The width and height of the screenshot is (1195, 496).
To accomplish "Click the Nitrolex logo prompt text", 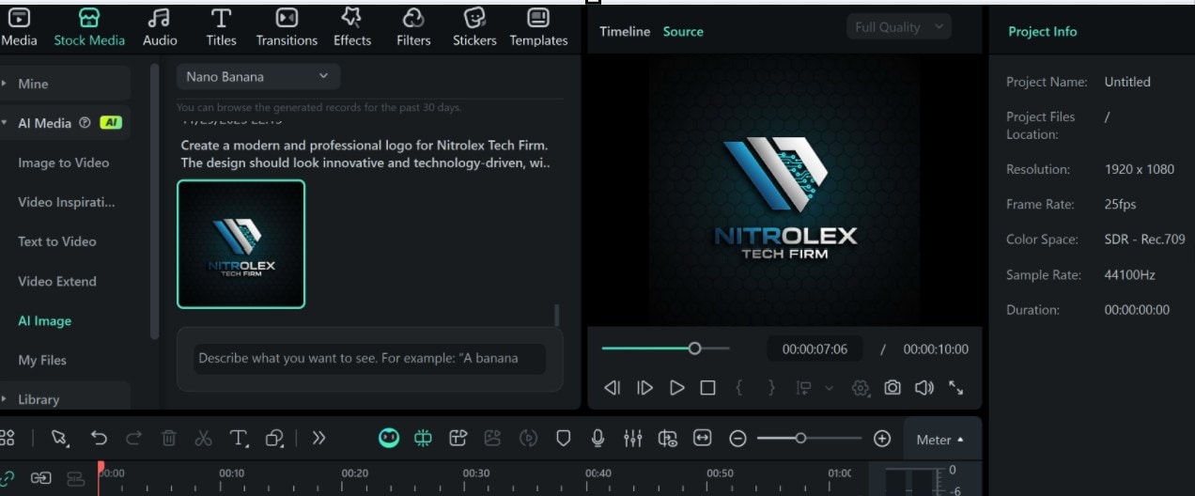I will tap(365, 154).
